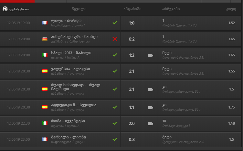Viewport: 243px width, 151px height.
Task: Click green checkmark on ლილი - ბორდო row
Action: coord(114,23)
